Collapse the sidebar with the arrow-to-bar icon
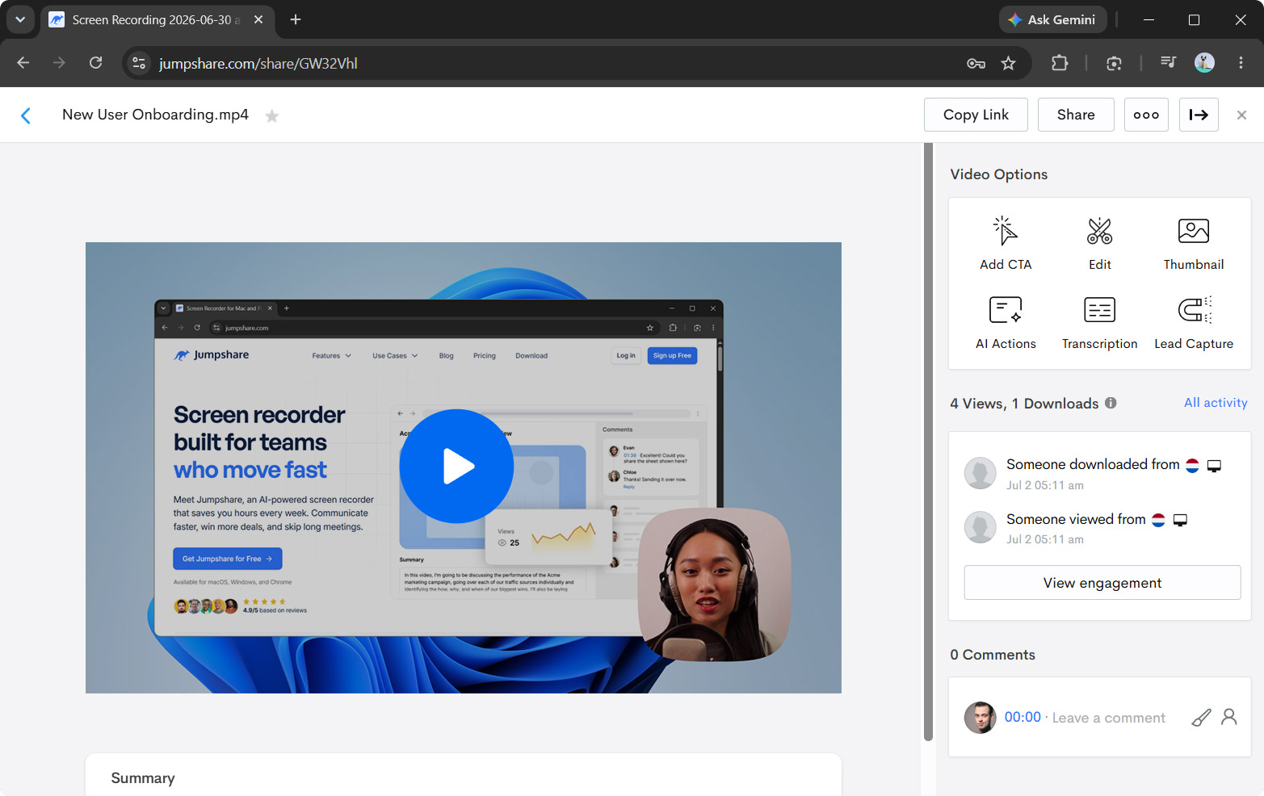This screenshot has height=796, width=1264. tap(1199, 115)
